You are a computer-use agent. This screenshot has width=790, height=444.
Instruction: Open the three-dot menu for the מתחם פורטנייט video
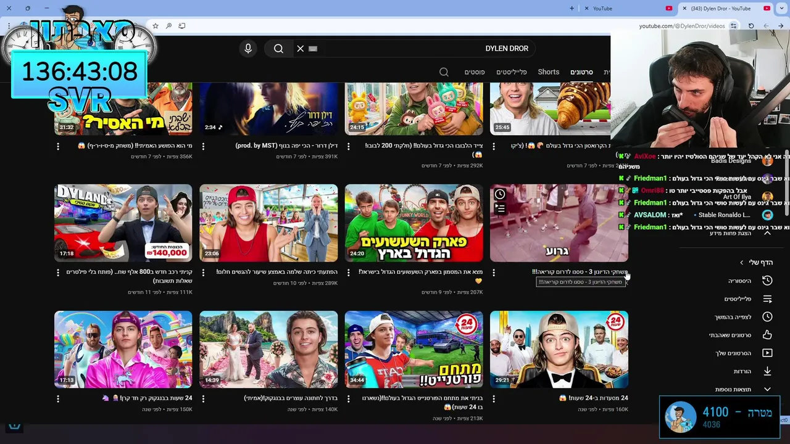(349, 398)
